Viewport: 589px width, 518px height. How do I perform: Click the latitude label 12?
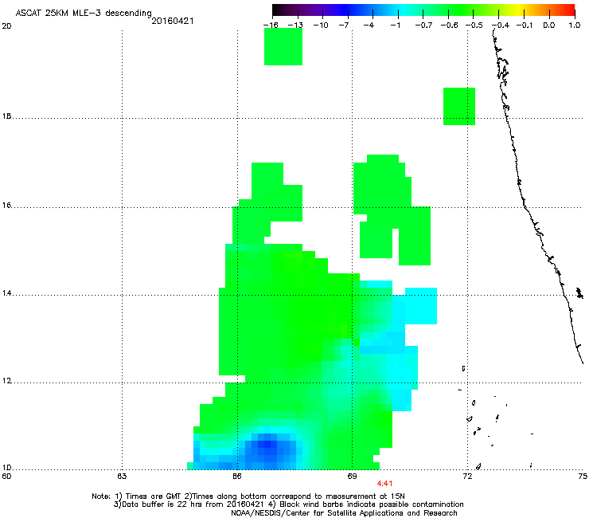tap(6, 381)
